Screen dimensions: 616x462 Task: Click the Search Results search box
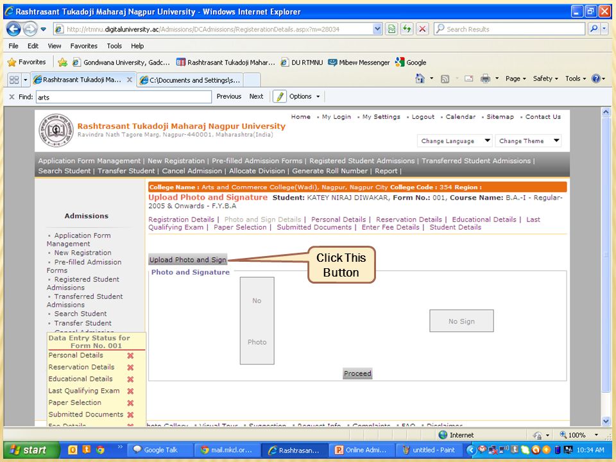click(x=509, y=29)
